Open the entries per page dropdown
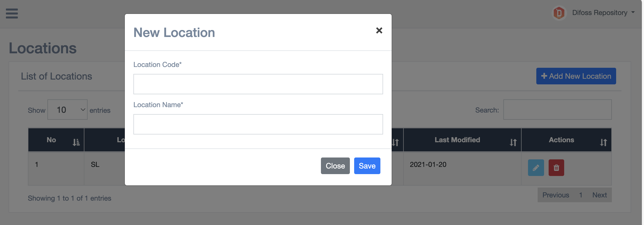 pyautogui.click(x=68, y=110)
